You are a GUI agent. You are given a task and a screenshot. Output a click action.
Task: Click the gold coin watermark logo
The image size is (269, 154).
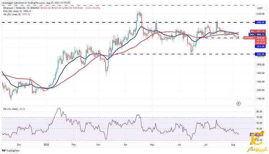pos(257,138)
